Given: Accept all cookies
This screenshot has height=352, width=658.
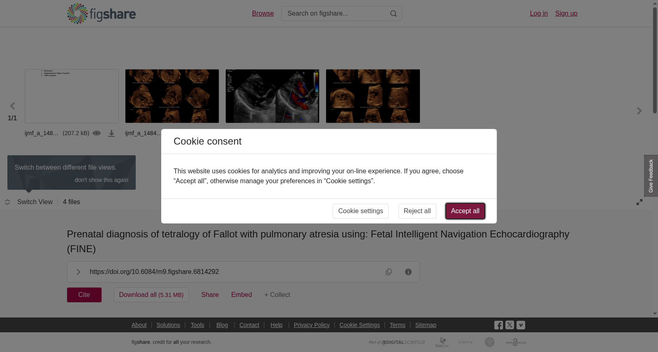Looking at the screenshot, I should [x=465, y=211].
